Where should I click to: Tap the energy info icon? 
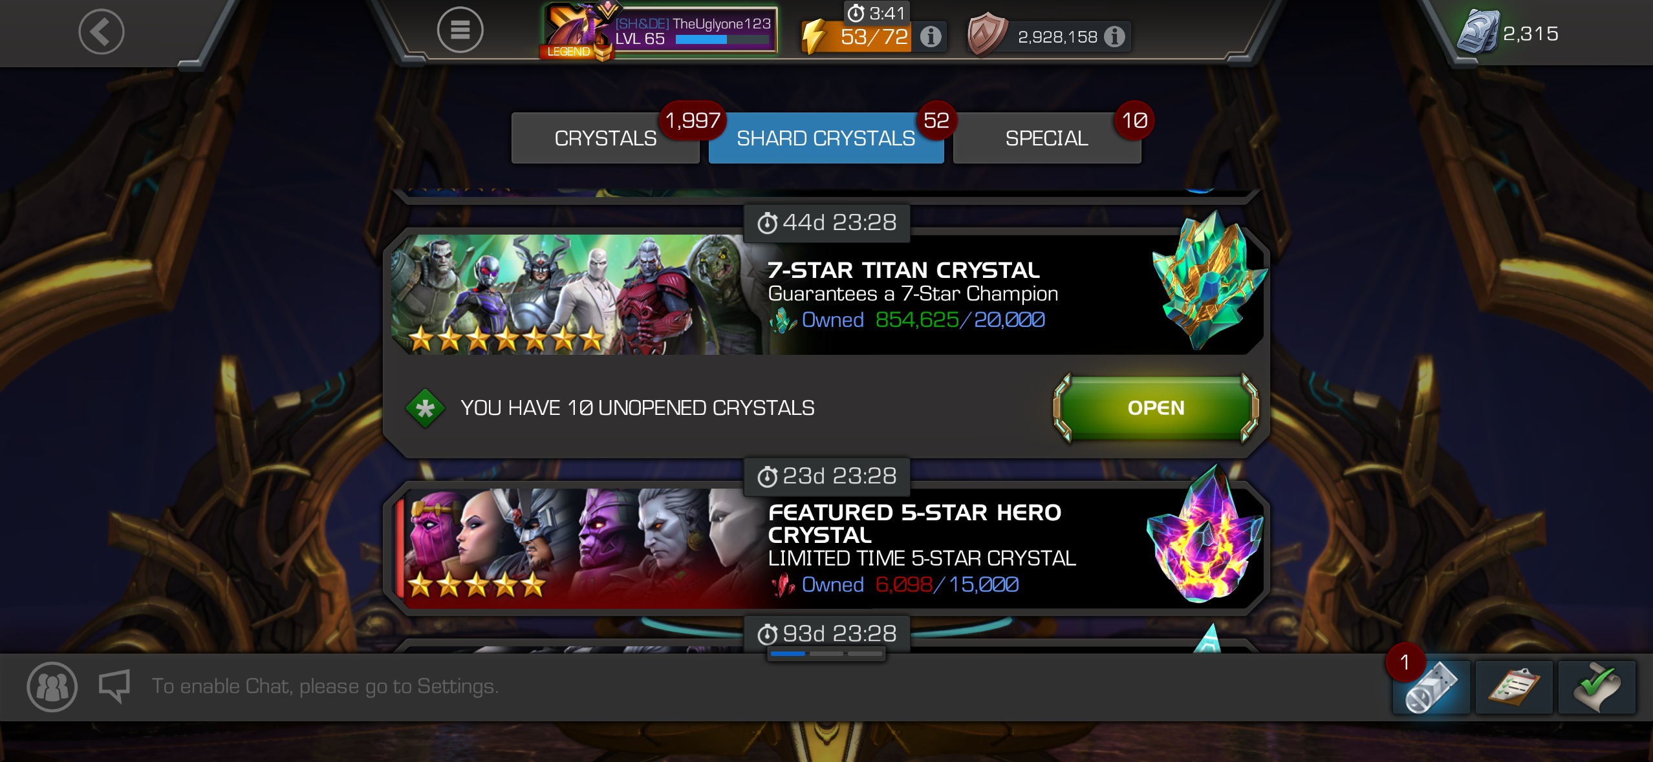931,37
